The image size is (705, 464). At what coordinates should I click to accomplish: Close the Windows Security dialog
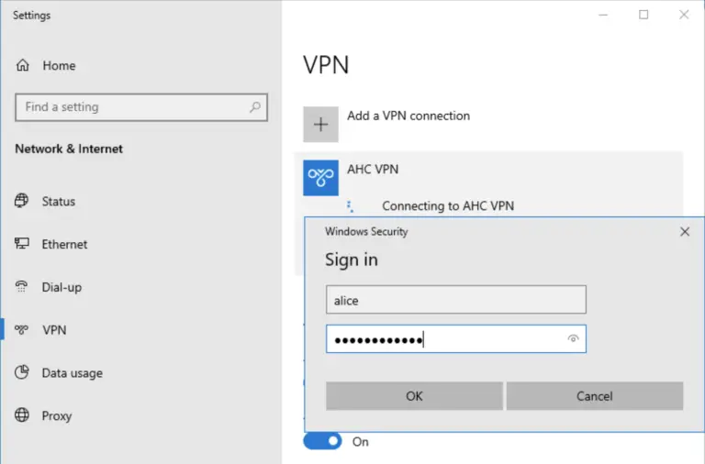[684, 232]
